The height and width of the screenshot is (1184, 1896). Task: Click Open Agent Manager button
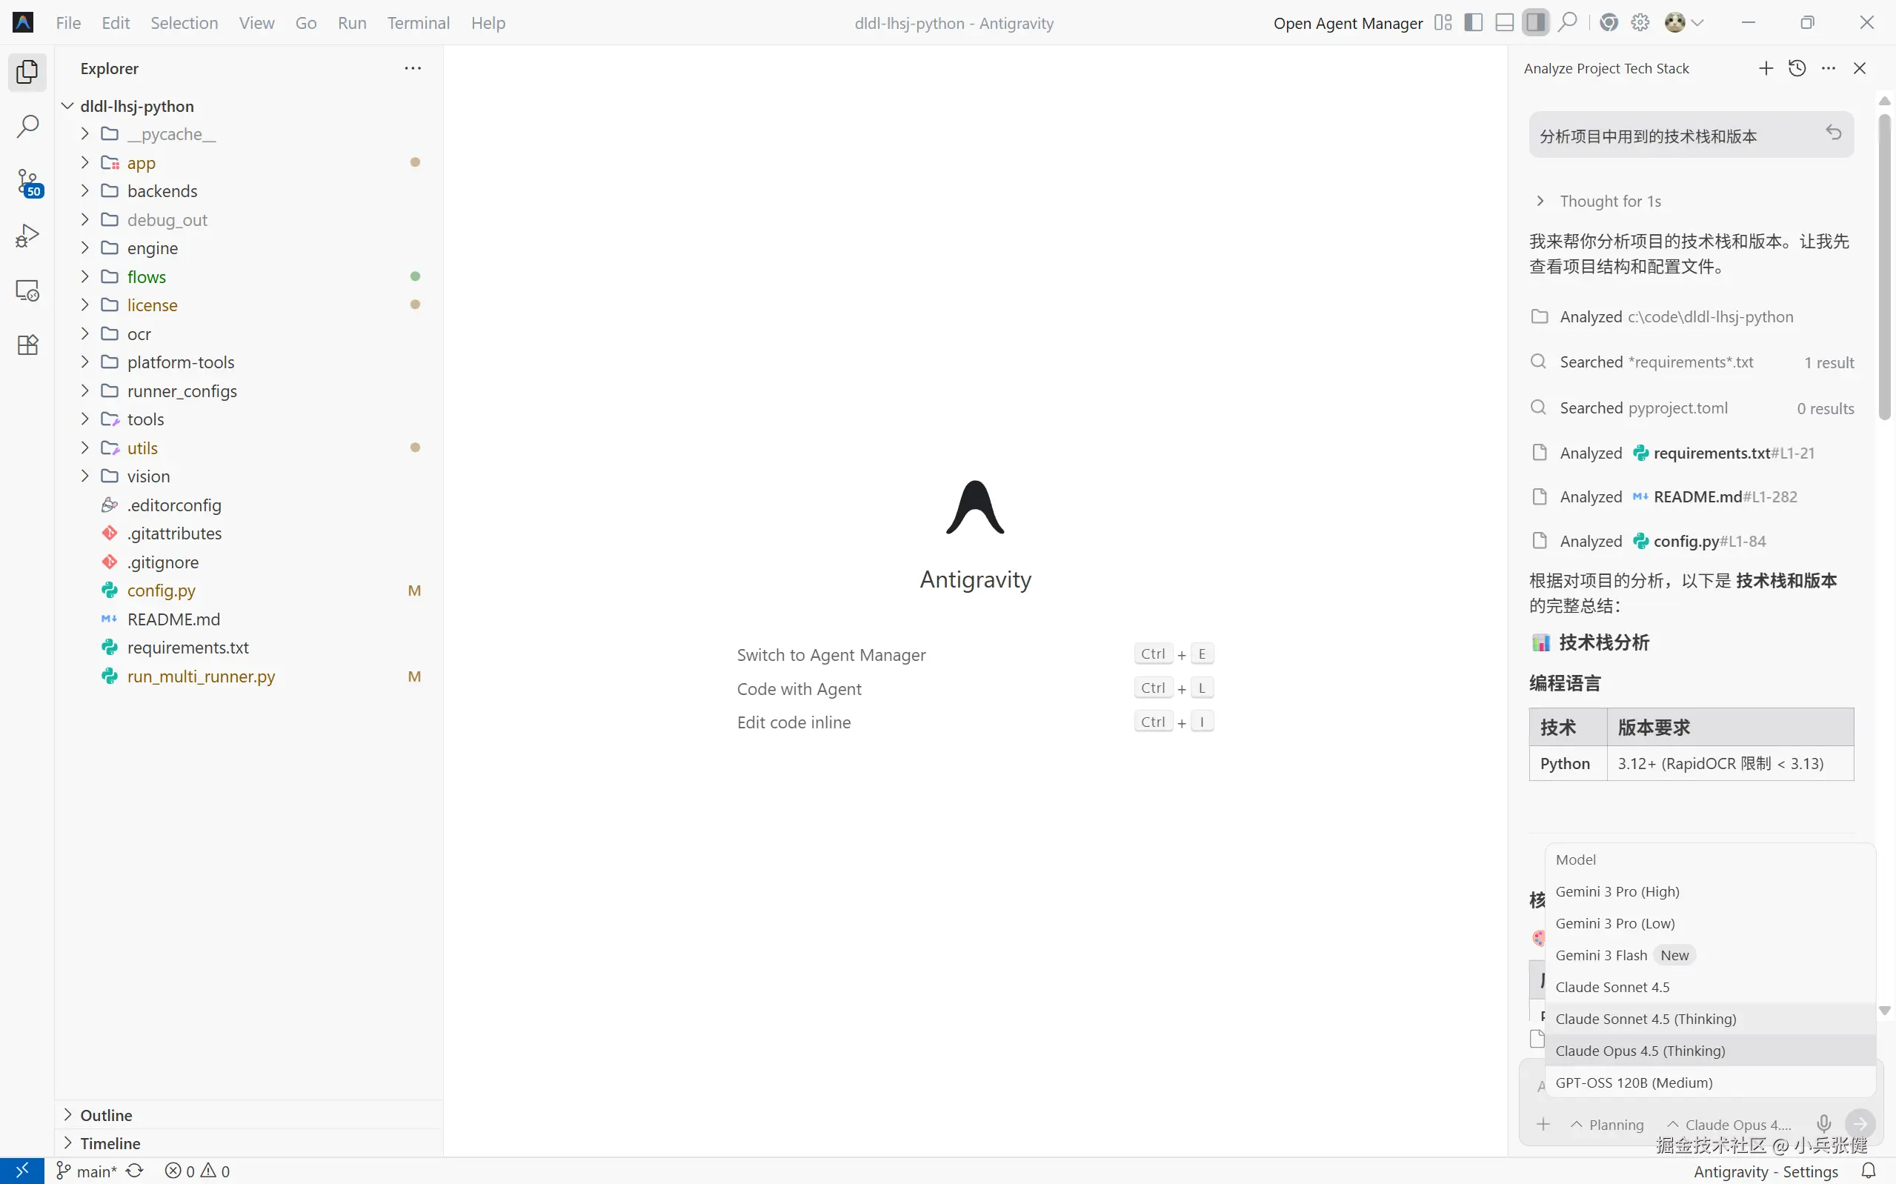[1347, 23]
